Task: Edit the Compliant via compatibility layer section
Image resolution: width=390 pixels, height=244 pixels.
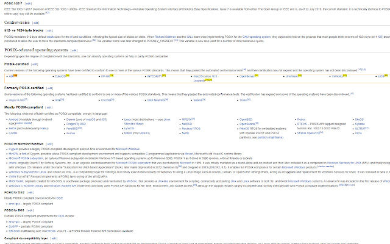Action: (54, 239)
